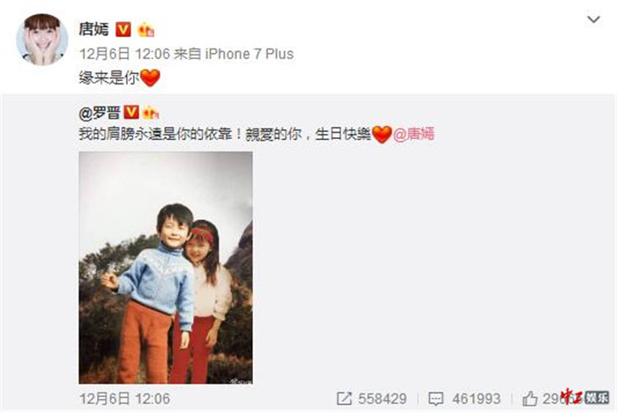The image size is (617, 412).
Task: Open the post timestamp 12月6日 12:06 at top
Action: [124, 54]
